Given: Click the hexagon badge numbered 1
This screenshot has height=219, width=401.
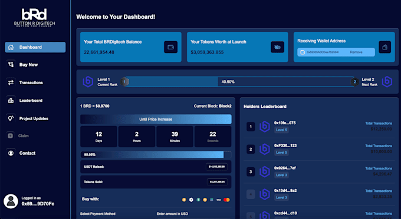Looking at the screenshot, I should click(x=124, y=82).
